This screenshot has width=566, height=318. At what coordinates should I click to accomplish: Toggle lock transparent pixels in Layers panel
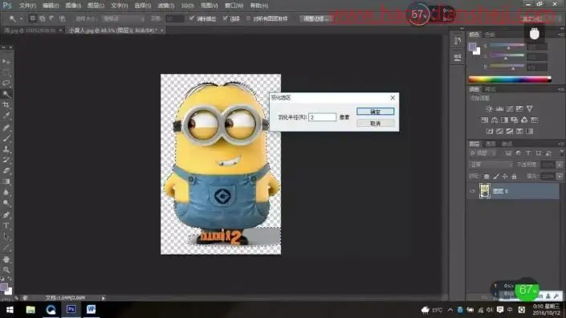pos(487,177)
